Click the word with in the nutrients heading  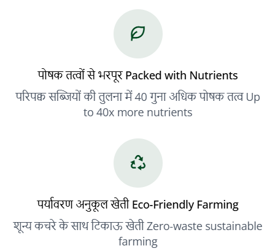pos(176,76)
